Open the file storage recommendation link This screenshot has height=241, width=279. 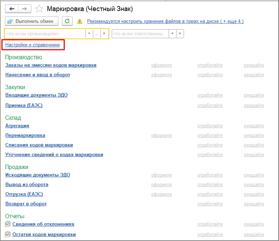pyautogui.click(x=165, y=21)
